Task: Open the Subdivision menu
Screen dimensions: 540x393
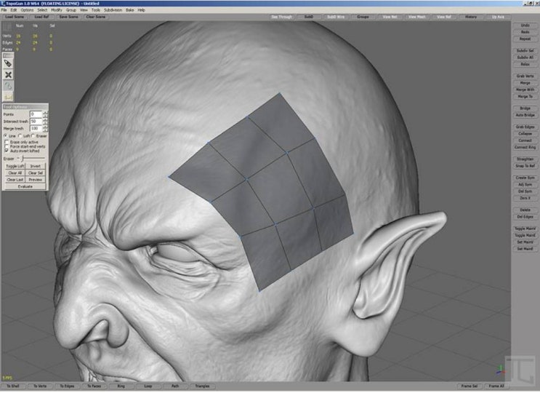Action: [x=113, y=10]
